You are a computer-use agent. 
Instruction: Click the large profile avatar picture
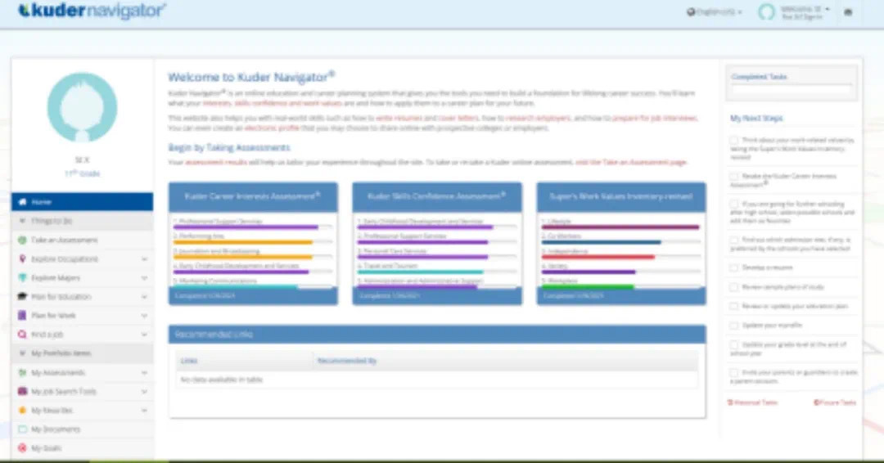[83, 107]
